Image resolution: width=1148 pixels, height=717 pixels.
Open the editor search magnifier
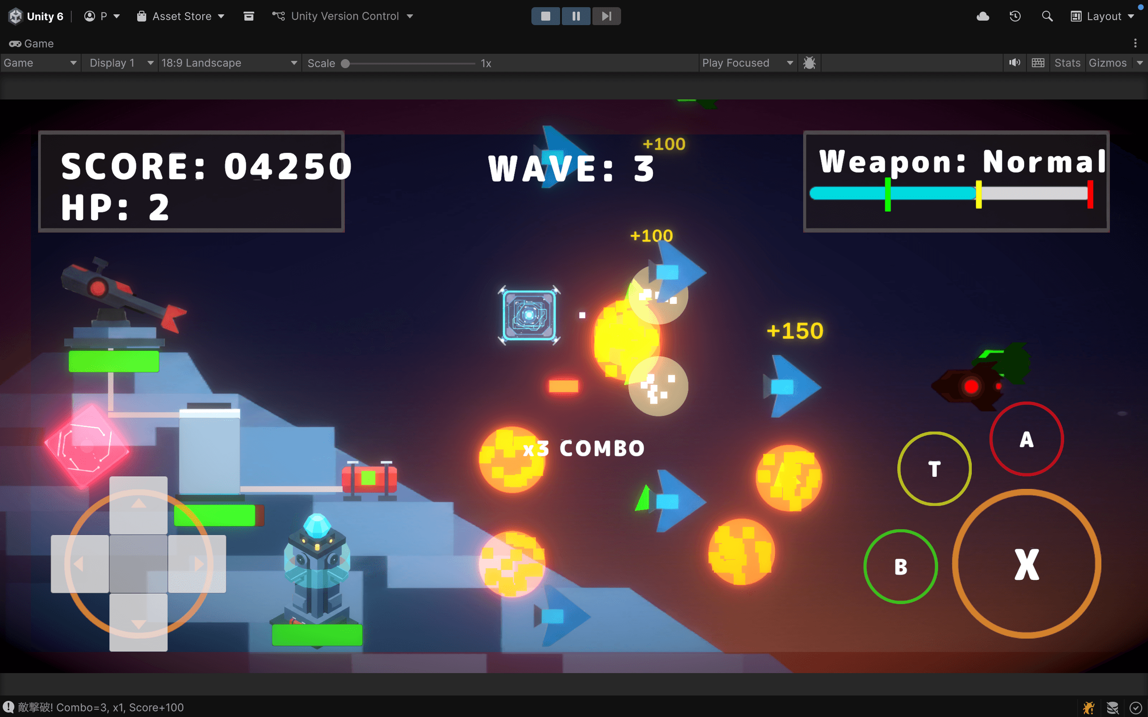pyautogui.click(x=1048, y=16)
